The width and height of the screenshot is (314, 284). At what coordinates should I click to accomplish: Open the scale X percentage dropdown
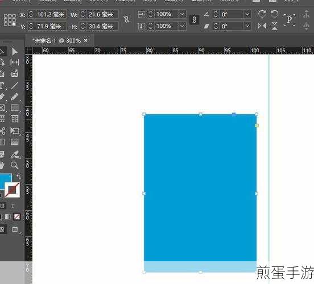coord(182,14)
